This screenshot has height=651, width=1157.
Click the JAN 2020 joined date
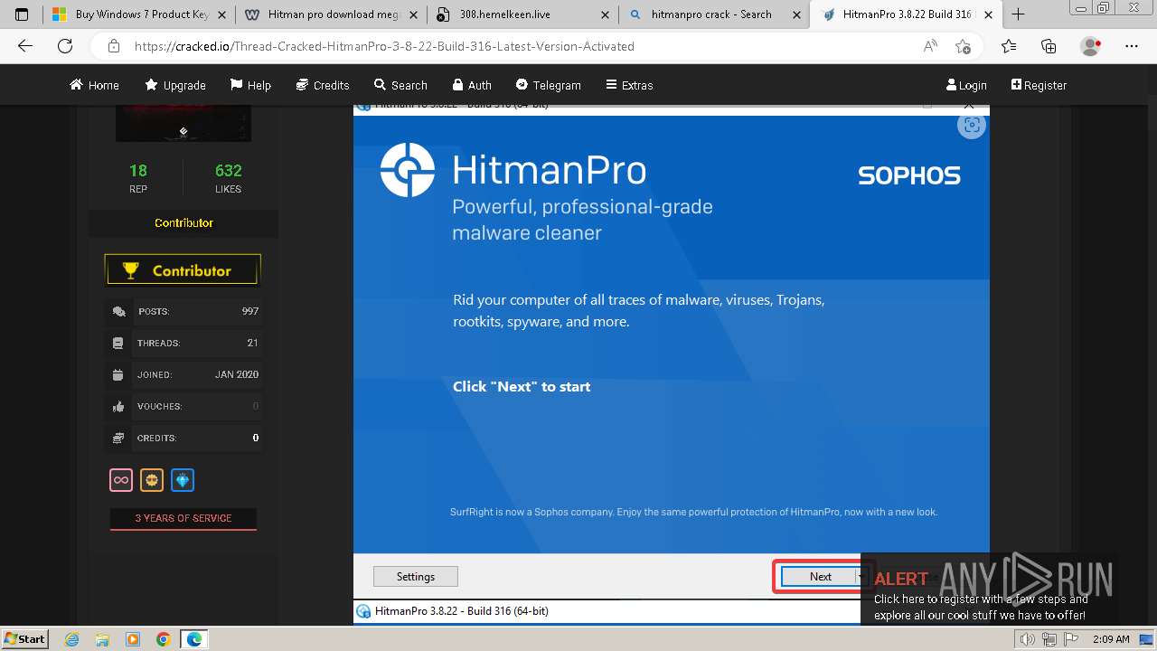point(237,374)
